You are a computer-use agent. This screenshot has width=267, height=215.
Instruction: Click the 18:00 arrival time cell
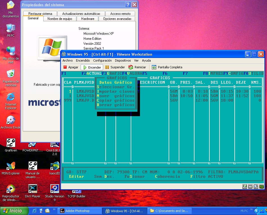(227, 101)
